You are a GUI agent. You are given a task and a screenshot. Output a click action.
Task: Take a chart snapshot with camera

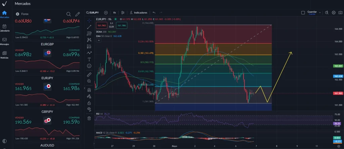coord(341,13)
